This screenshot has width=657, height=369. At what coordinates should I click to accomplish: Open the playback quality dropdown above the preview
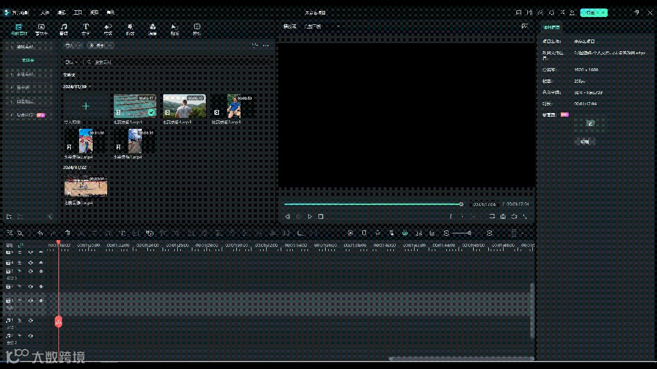pyautogui.click(x=321, y=26)
